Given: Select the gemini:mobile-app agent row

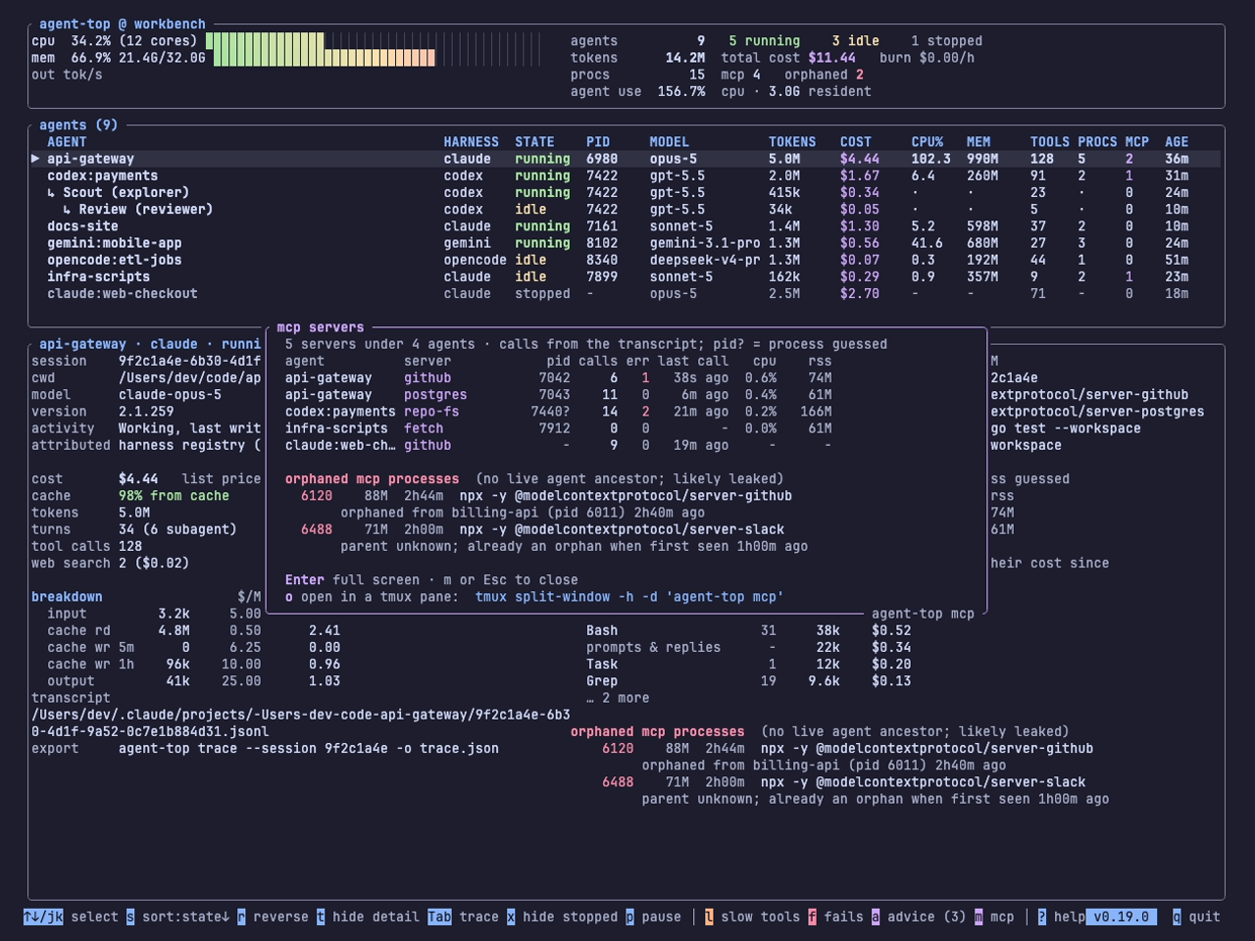Looking at the screenshot, I should [x=626, y=243].
